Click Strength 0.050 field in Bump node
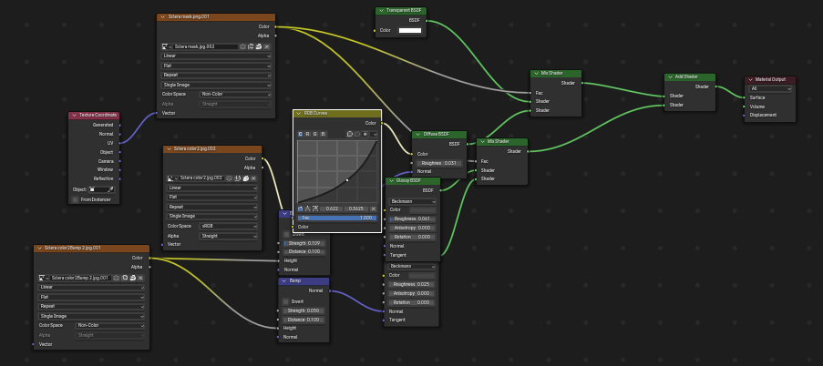Viewport: 823px width, 366px height. tap(304, 310)
